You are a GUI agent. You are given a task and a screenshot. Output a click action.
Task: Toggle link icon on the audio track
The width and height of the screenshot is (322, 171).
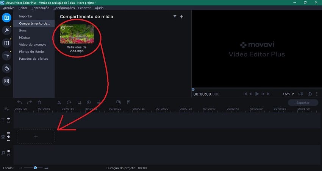[x=8, y=155]
